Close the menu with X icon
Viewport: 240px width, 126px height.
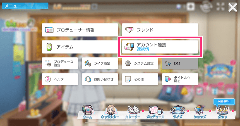232,8
